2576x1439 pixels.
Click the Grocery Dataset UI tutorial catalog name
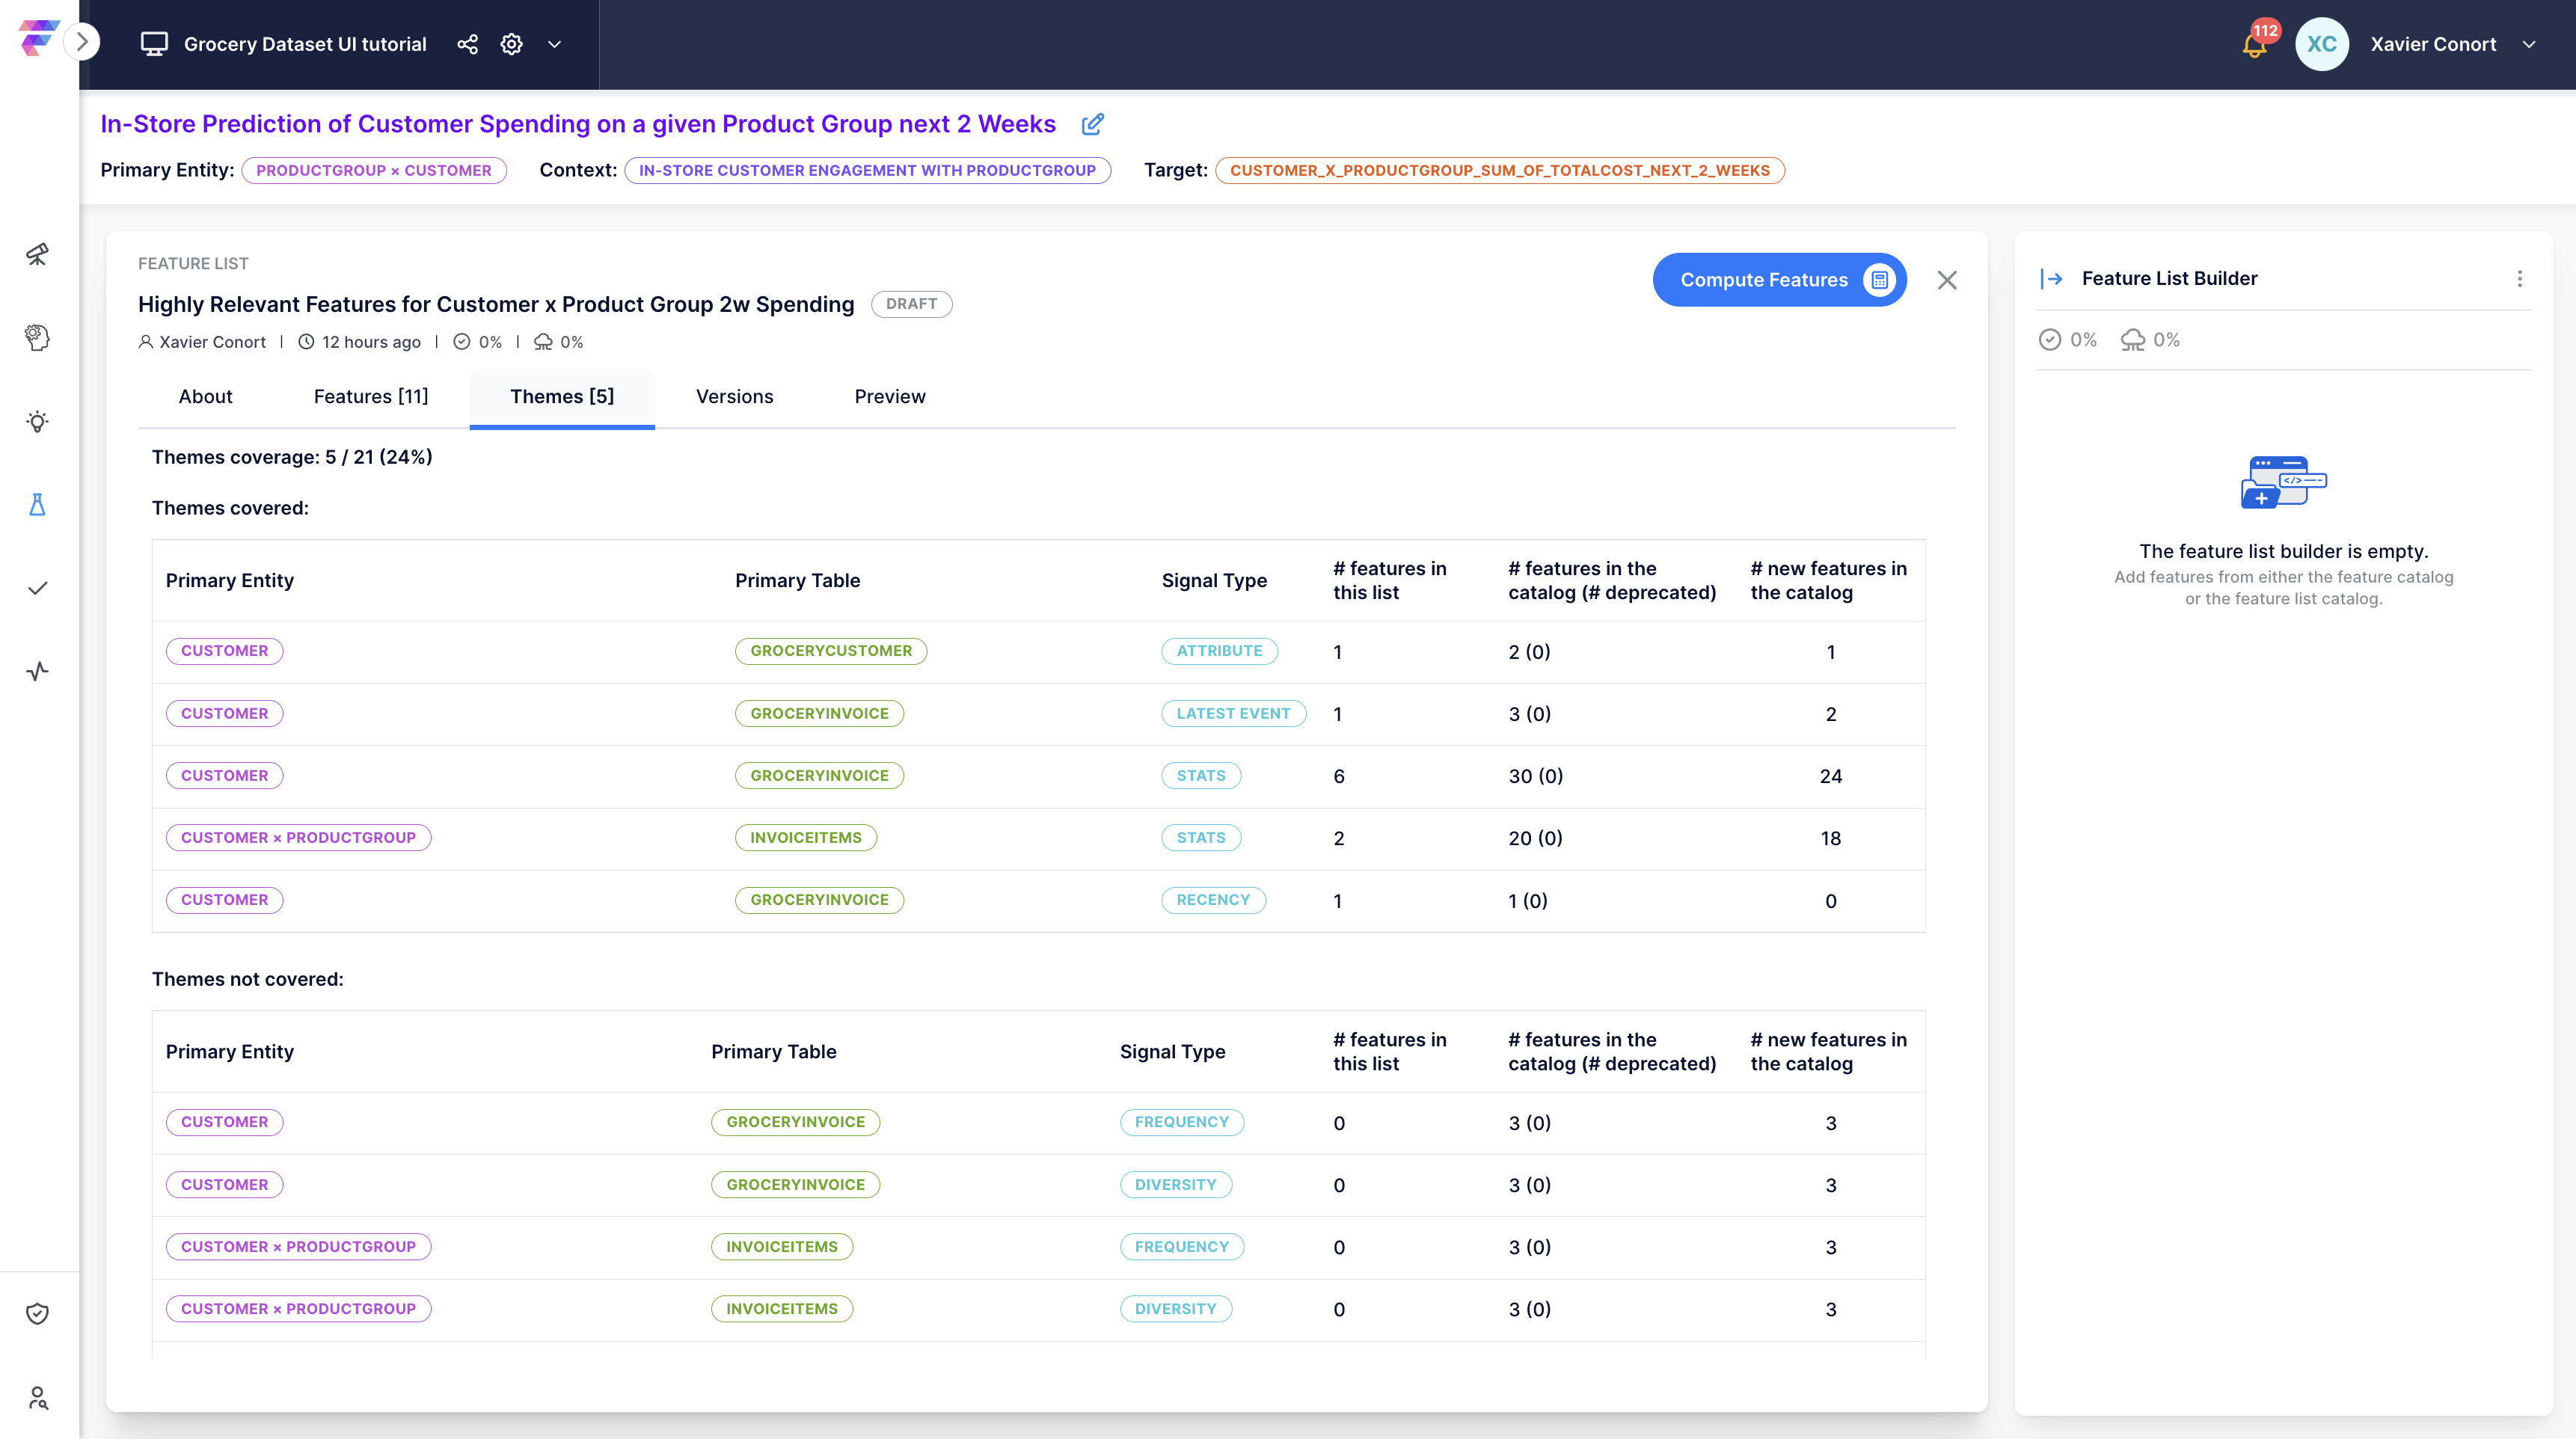pyautogui.click(x=305, y=44)
